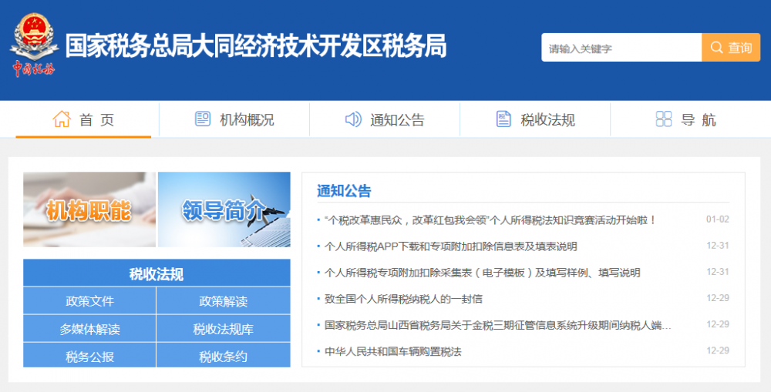Click the orange 查询 search button
This screenshot has height=392, width=771.
pyautogui.click(x=731, y=48)
